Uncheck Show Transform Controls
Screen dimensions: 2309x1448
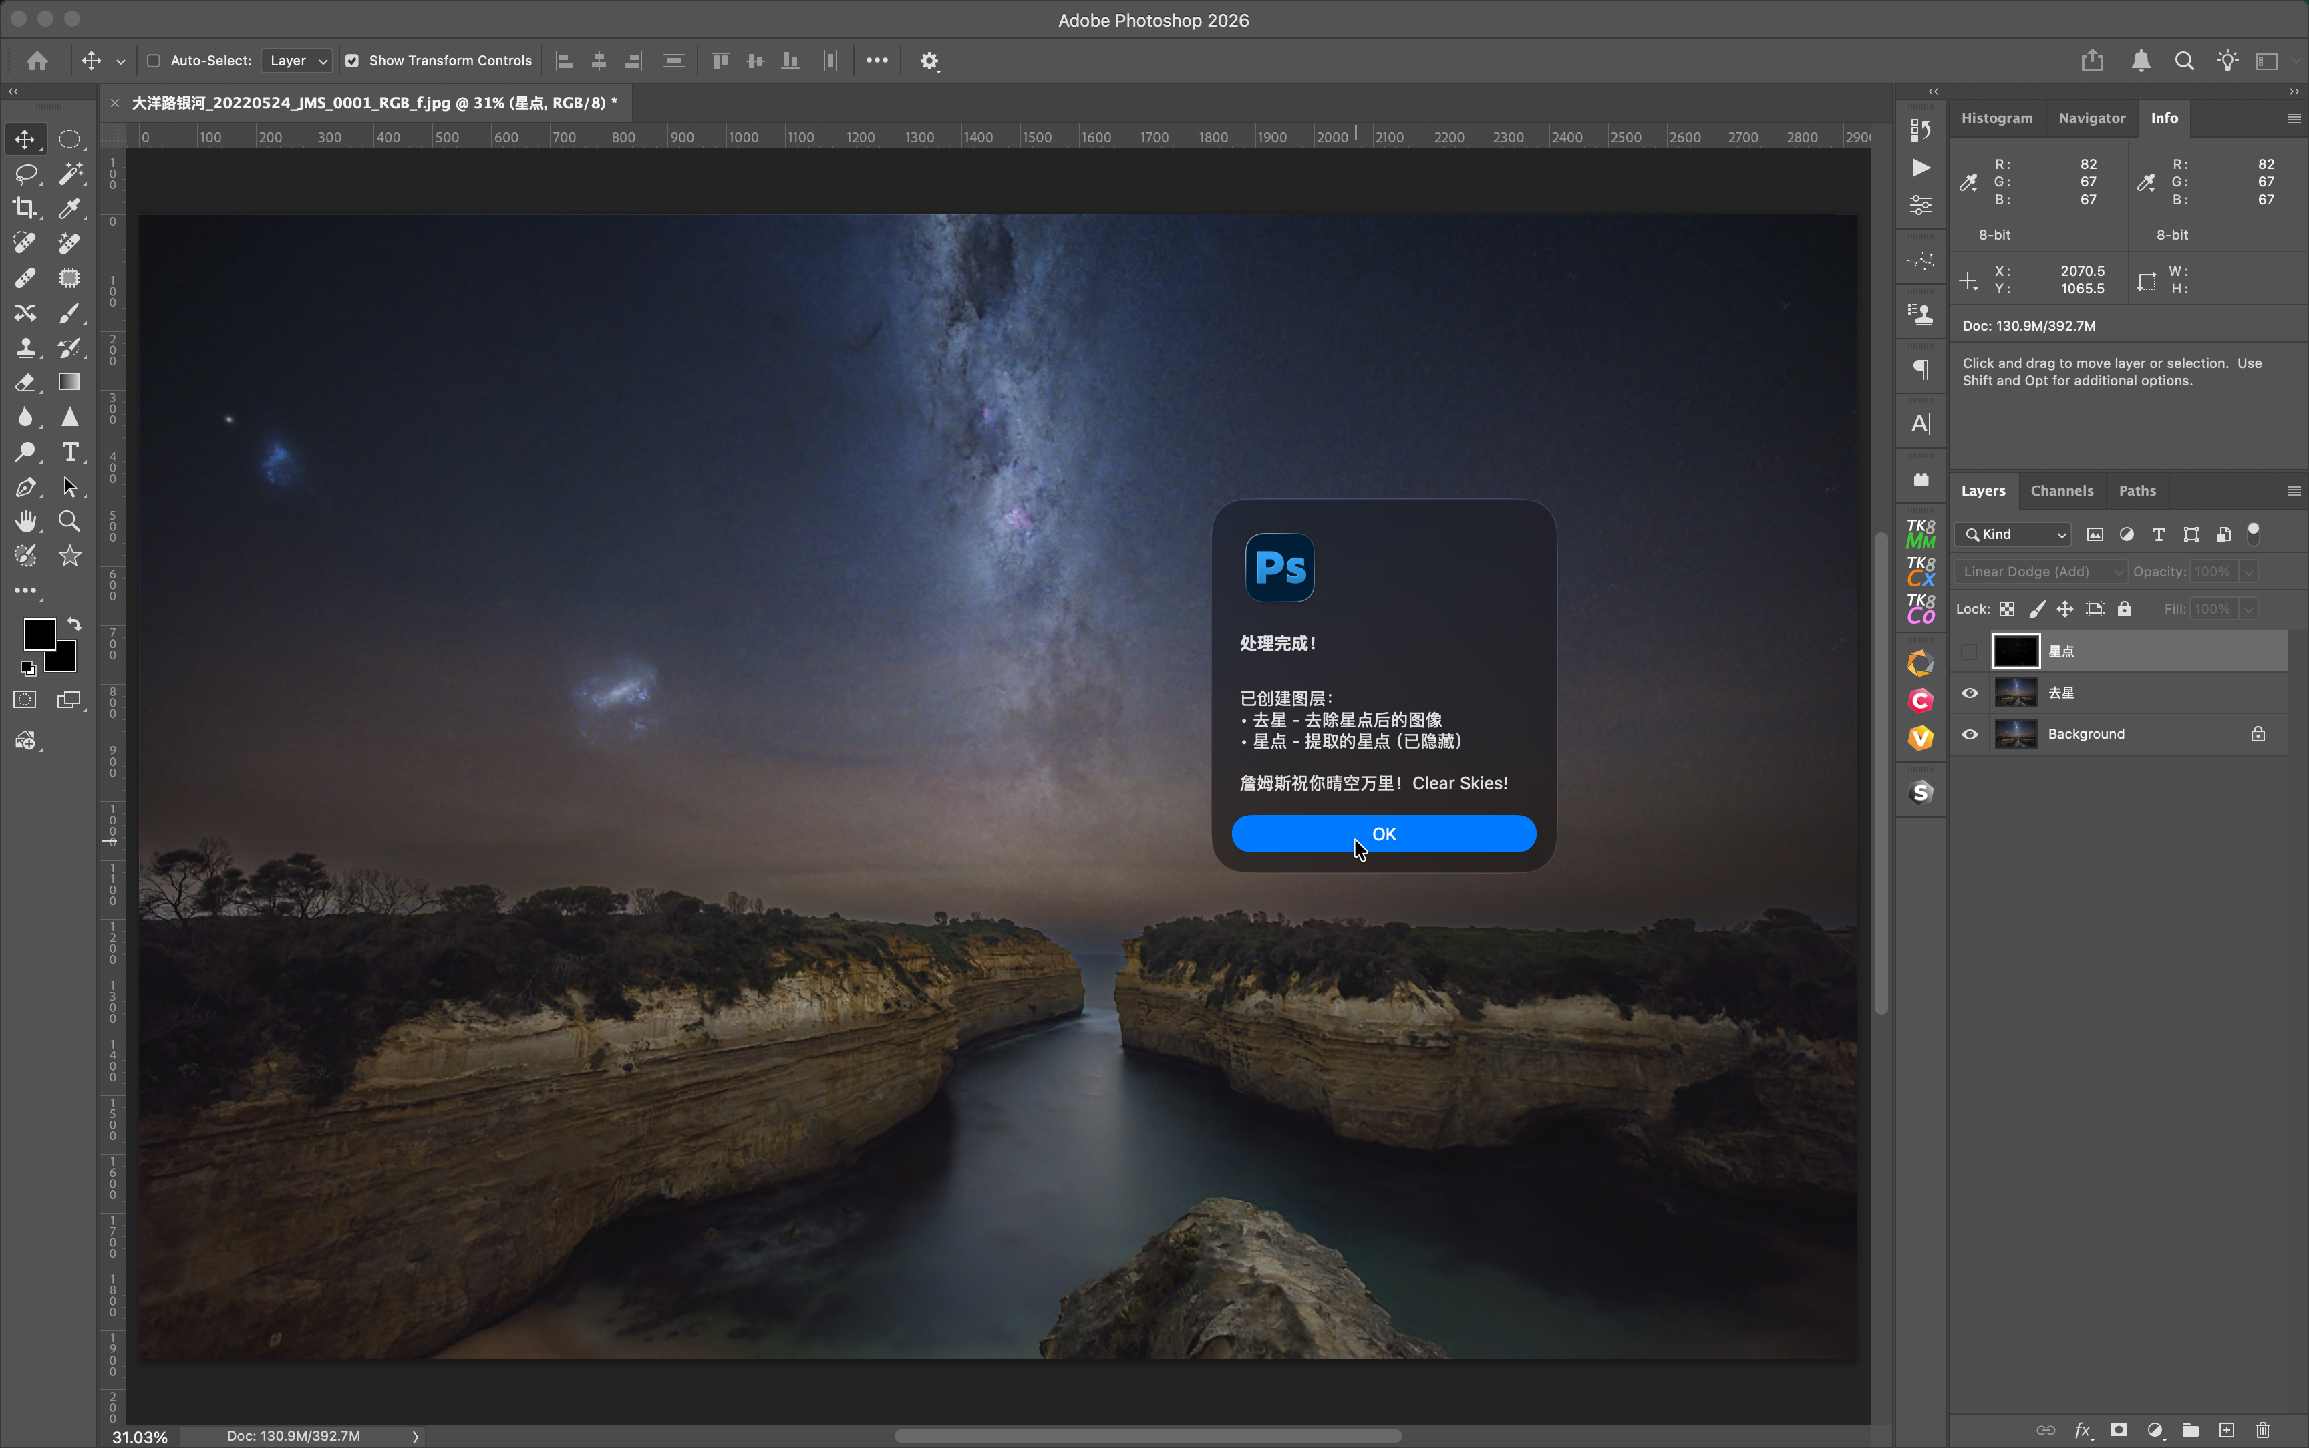(x=353, y=60)
